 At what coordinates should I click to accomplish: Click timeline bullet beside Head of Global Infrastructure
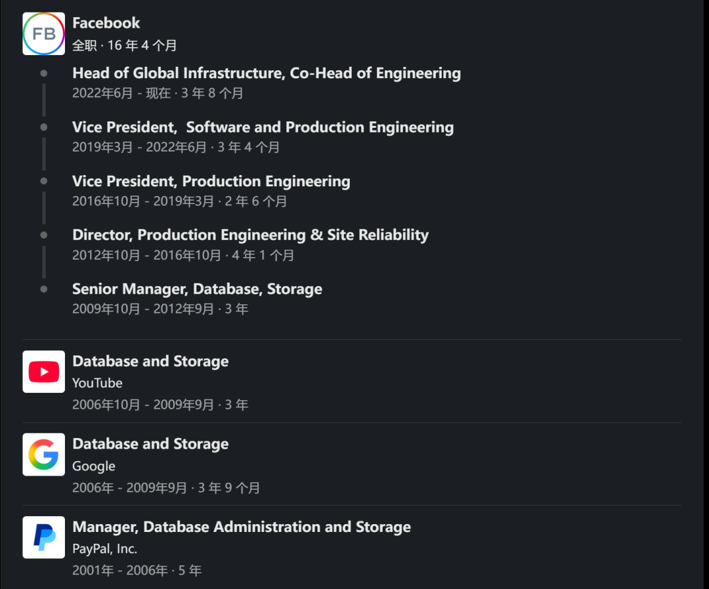(x=44, y=73)
